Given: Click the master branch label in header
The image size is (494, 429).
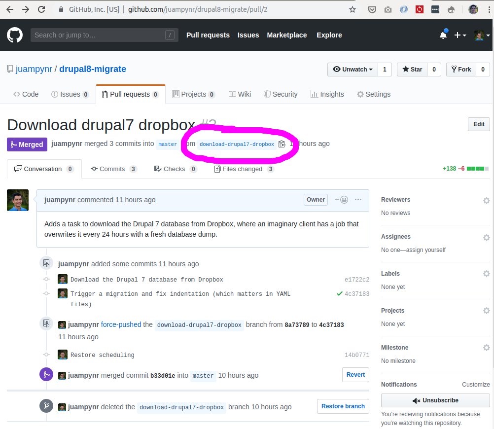Looking at the screenshot, I should point(168,144).
